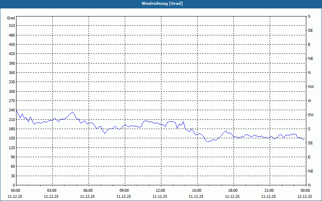The height and width of the screenshot is (201, 322).
Task: Select the 120 degree axis label
Action: tap(12, 148)
